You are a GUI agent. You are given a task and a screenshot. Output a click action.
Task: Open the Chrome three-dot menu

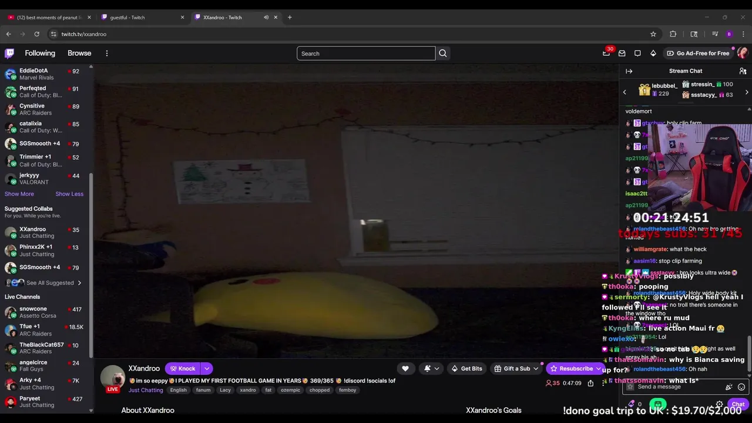(743, 34)
